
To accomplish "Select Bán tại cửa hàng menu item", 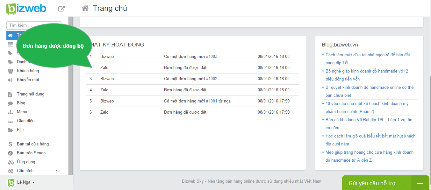I will [x=33, y=144].
